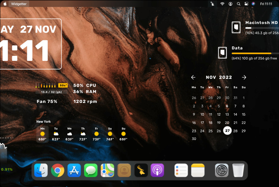This screenshot has width=279, height=187.
Task: Select Wednesday's 63F° forecast
Action: click(x=69, y=134)
